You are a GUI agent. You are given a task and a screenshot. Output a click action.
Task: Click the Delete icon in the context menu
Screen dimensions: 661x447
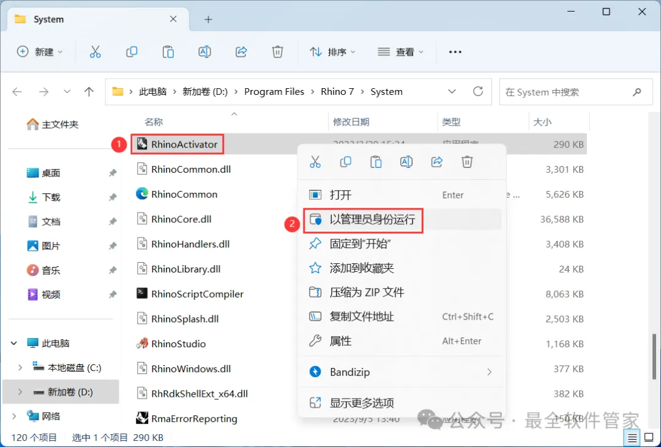467,162
